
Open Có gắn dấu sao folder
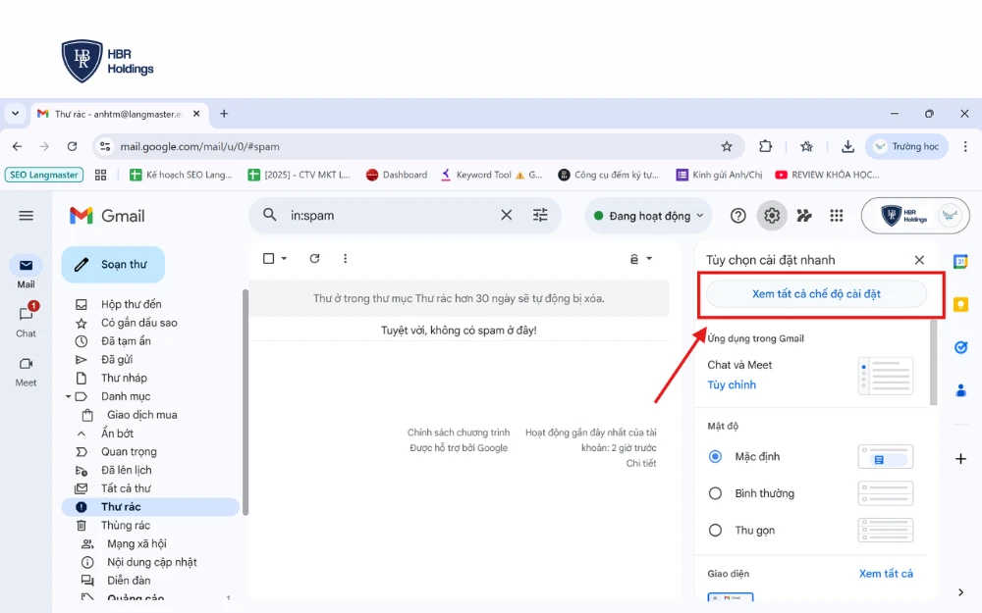[139, 323]
